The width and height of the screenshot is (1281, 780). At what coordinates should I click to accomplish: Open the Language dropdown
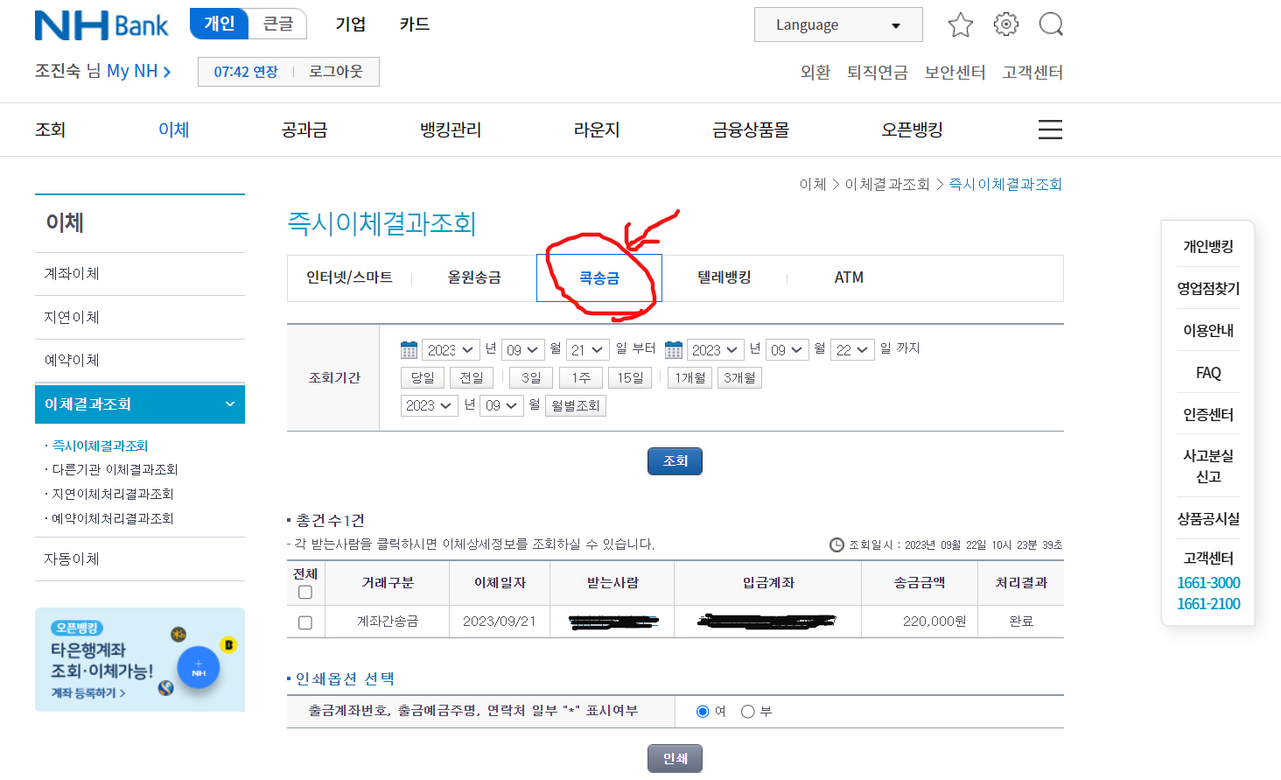(837, 24)
